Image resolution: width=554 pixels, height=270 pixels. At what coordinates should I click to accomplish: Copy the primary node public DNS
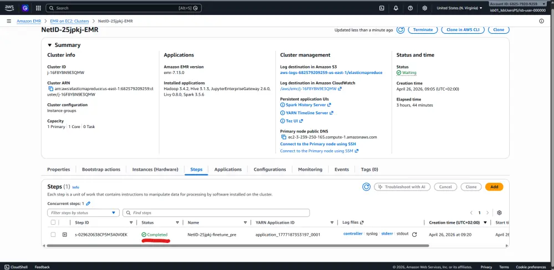point(283,137)
